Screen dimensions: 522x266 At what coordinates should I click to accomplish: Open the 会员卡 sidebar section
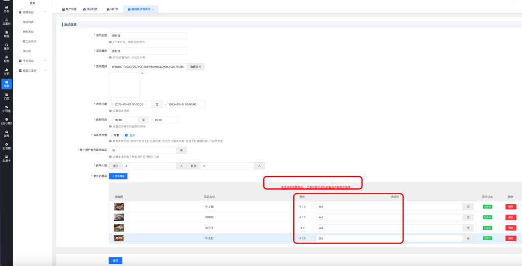[6, 158]
